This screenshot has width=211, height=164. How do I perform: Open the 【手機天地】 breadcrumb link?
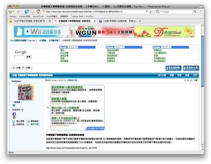(54, 40)
